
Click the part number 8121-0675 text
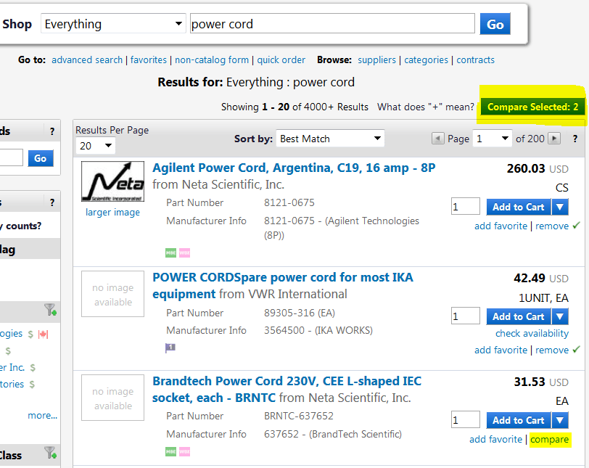pyautogui.click(x=289, y=203)
